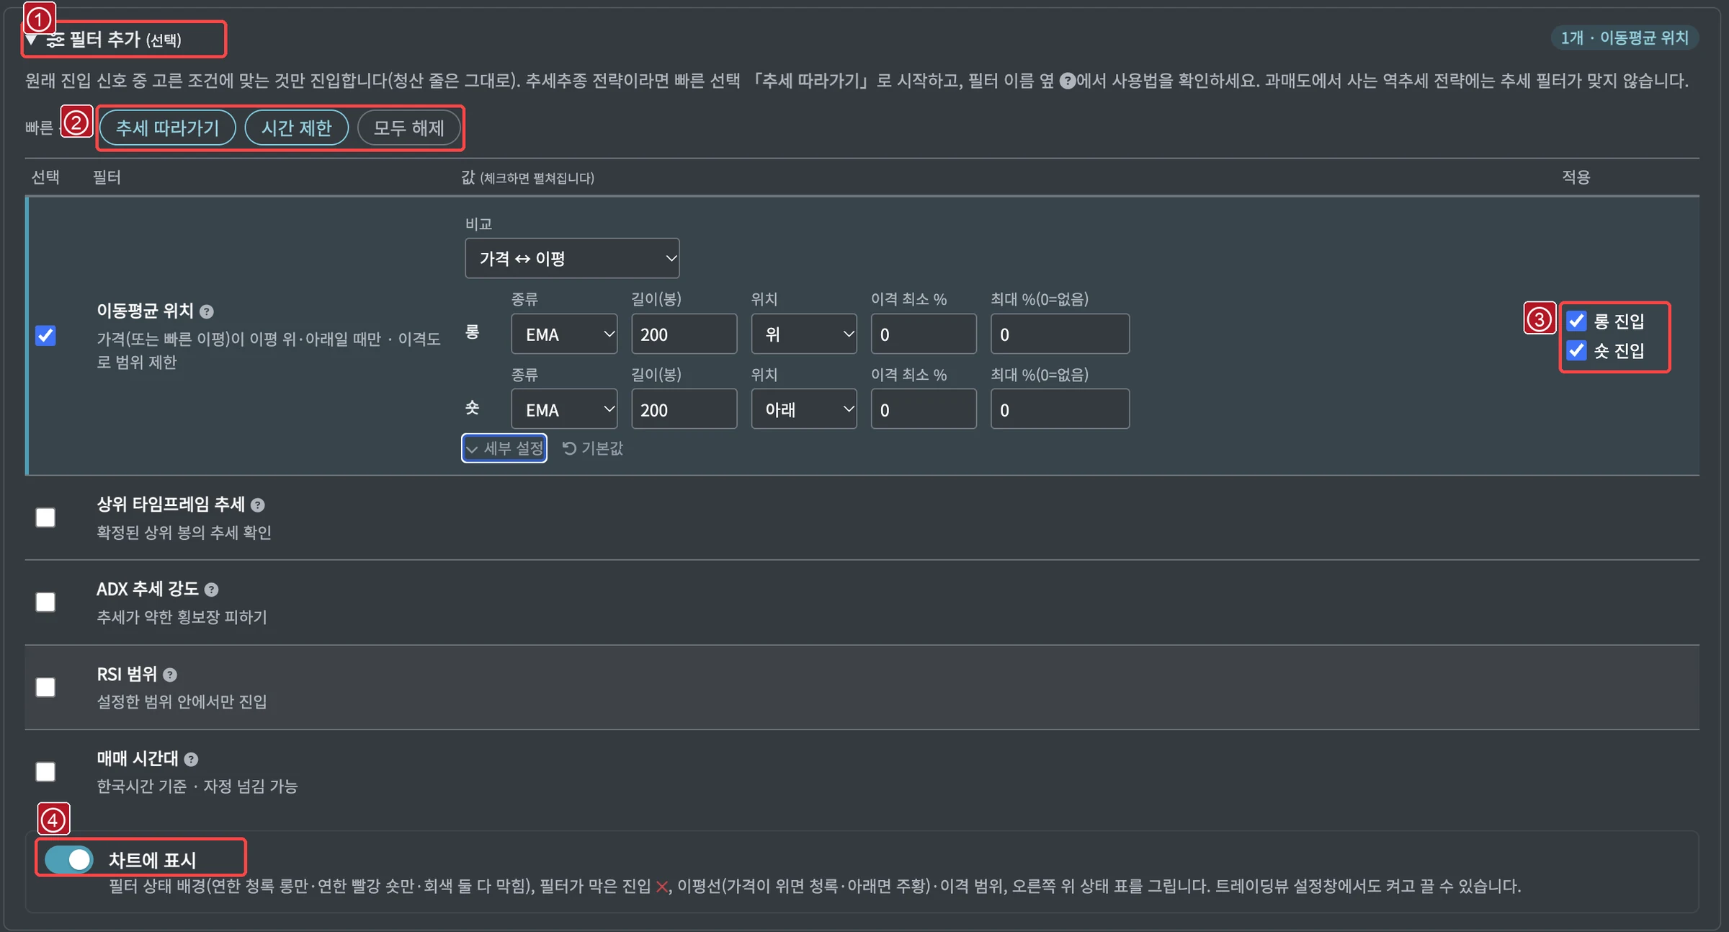Click the ADX 추세 강도 filter title
This screenshot has width=1729, height=932.
147,589
